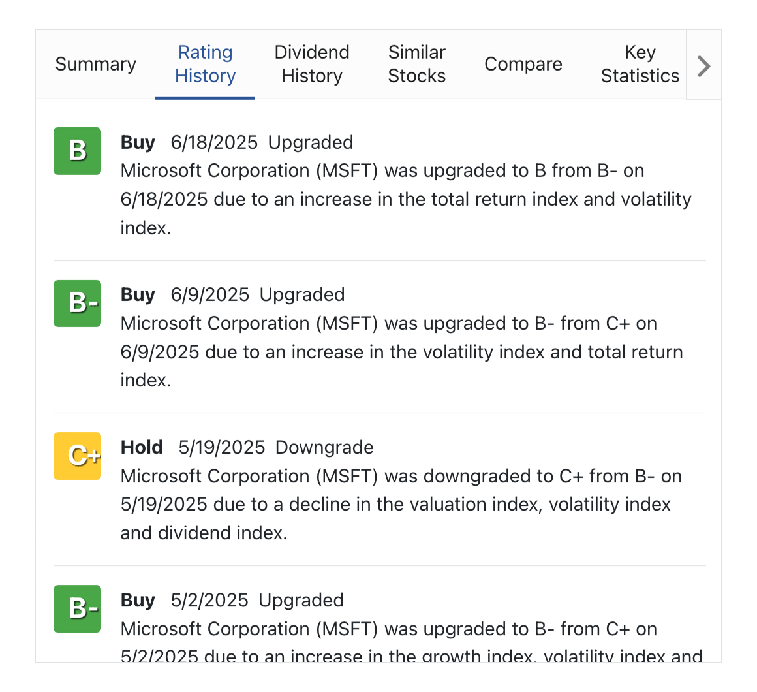Click the B- rating badge for 5/2/2025
757x692 pixels.
coord(77,608)
